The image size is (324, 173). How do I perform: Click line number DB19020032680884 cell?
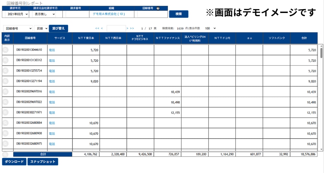(x=30, y=123)
